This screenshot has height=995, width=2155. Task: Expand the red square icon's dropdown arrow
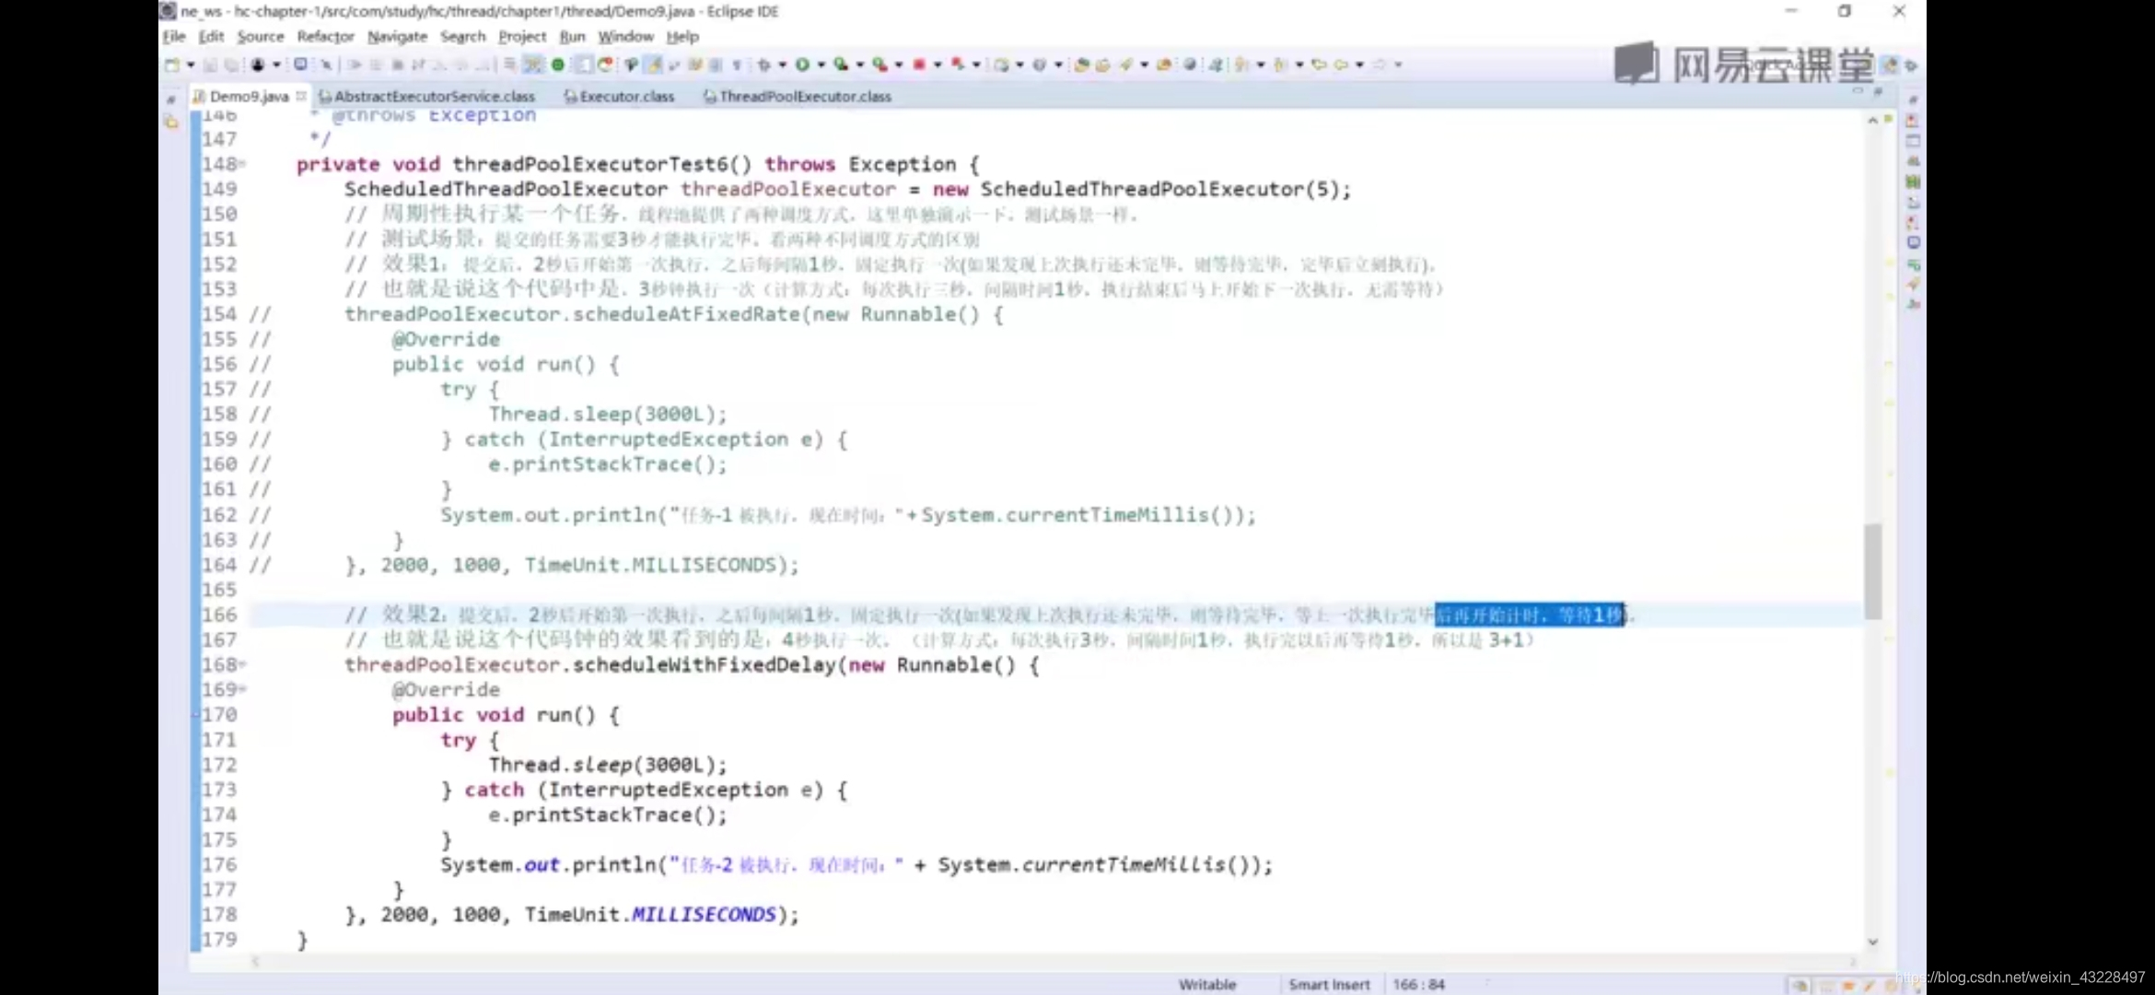pos(938,64)
